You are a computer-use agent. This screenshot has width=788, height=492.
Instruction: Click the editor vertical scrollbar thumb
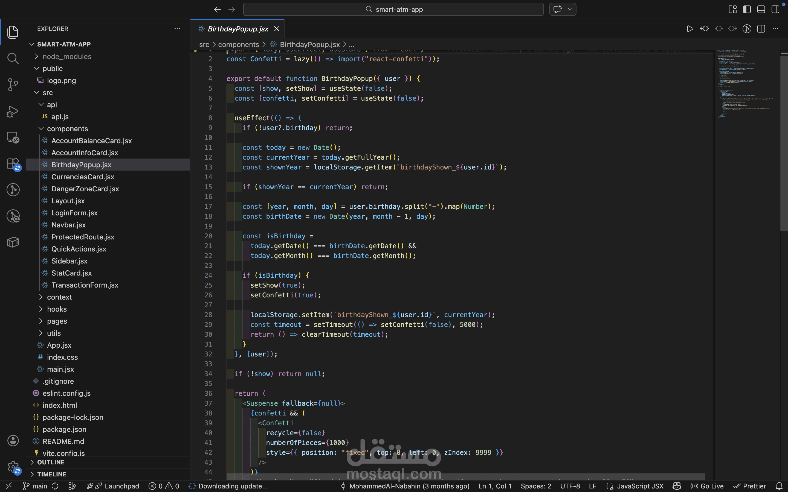pos(784,143)
